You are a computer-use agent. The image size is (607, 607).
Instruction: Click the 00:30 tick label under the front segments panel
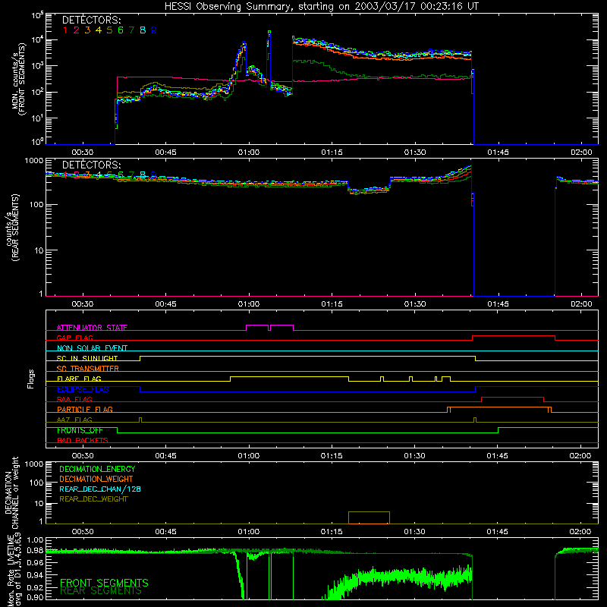[x=83, y=153]
